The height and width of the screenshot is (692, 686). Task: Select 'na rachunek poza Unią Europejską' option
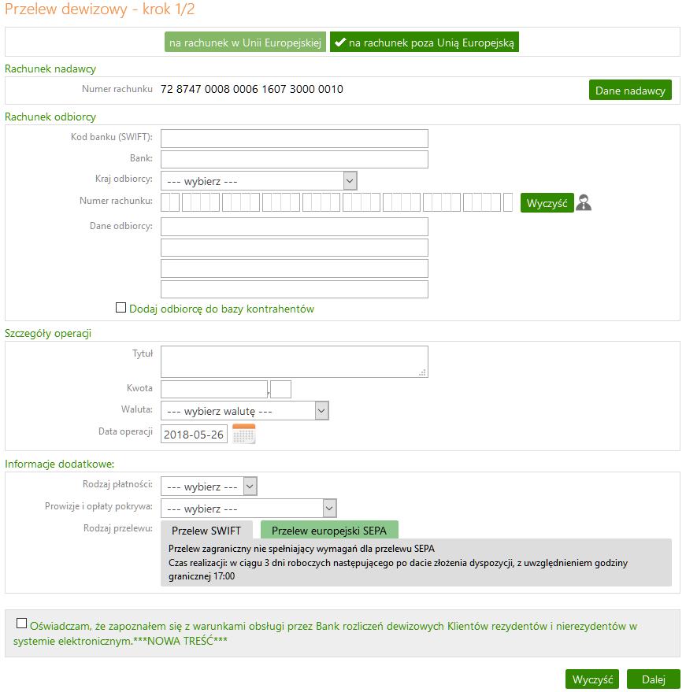click(425, 43)
